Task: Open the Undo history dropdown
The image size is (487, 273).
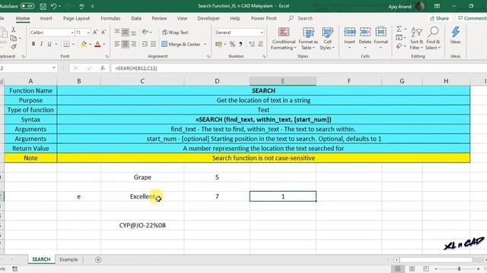Action: tap(59, 6)
